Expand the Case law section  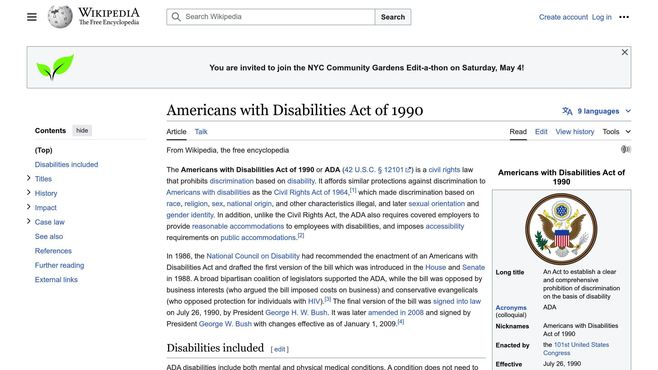tap(29, 221)
